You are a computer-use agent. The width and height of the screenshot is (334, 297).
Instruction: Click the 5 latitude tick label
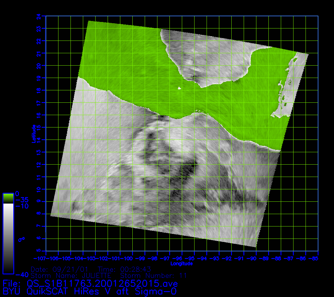tap(38, 251)
